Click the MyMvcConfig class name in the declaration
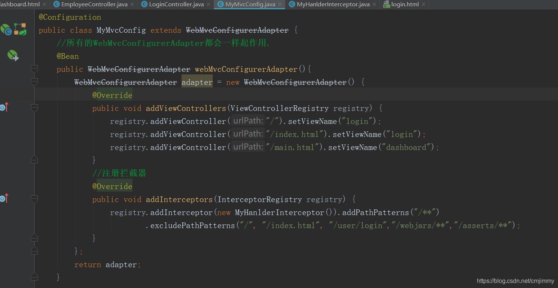 tap(121, 30)
